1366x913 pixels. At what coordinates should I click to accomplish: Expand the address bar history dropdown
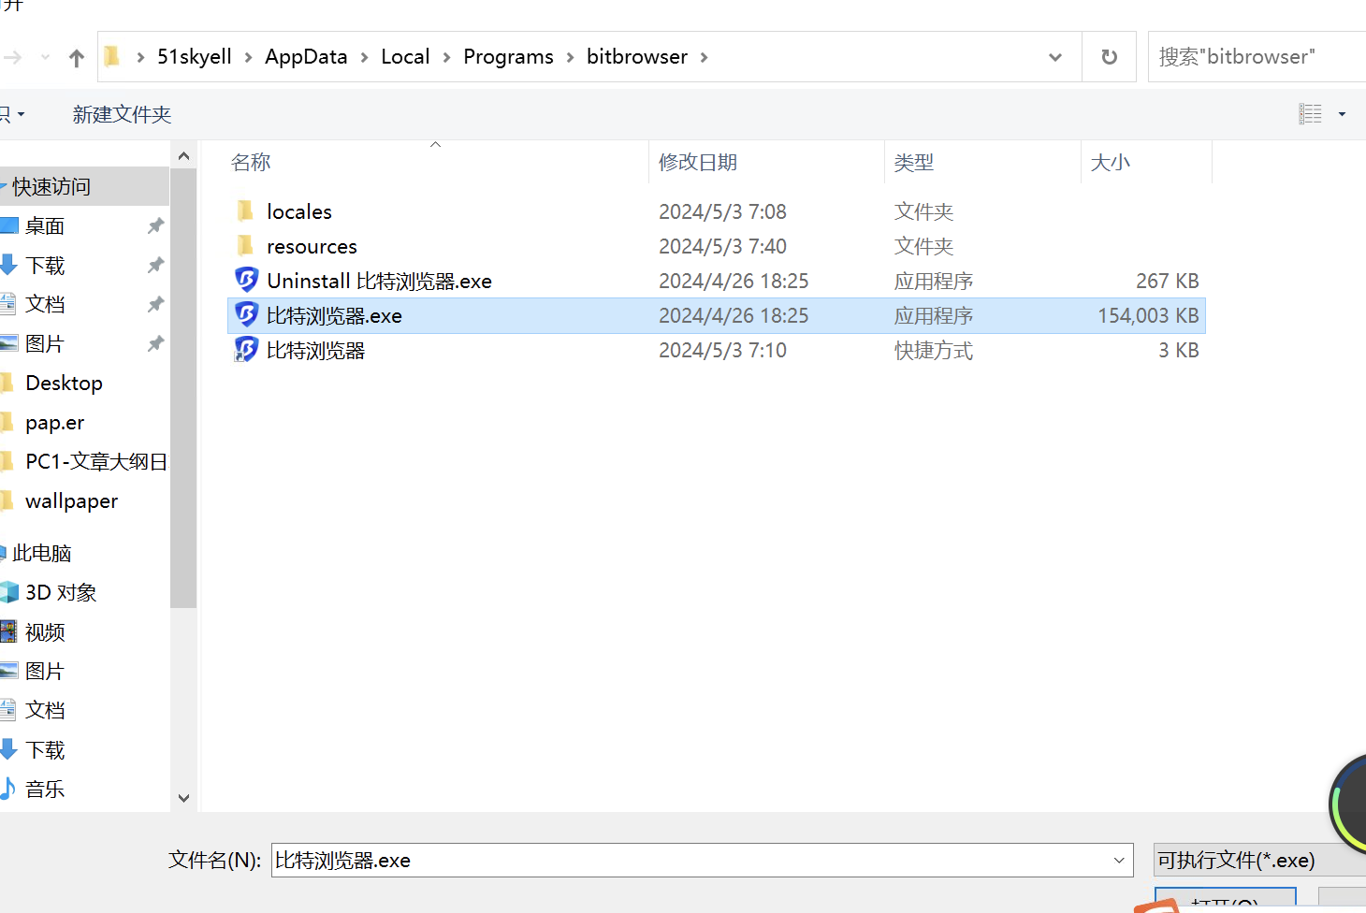click(x=1055, y=57)
